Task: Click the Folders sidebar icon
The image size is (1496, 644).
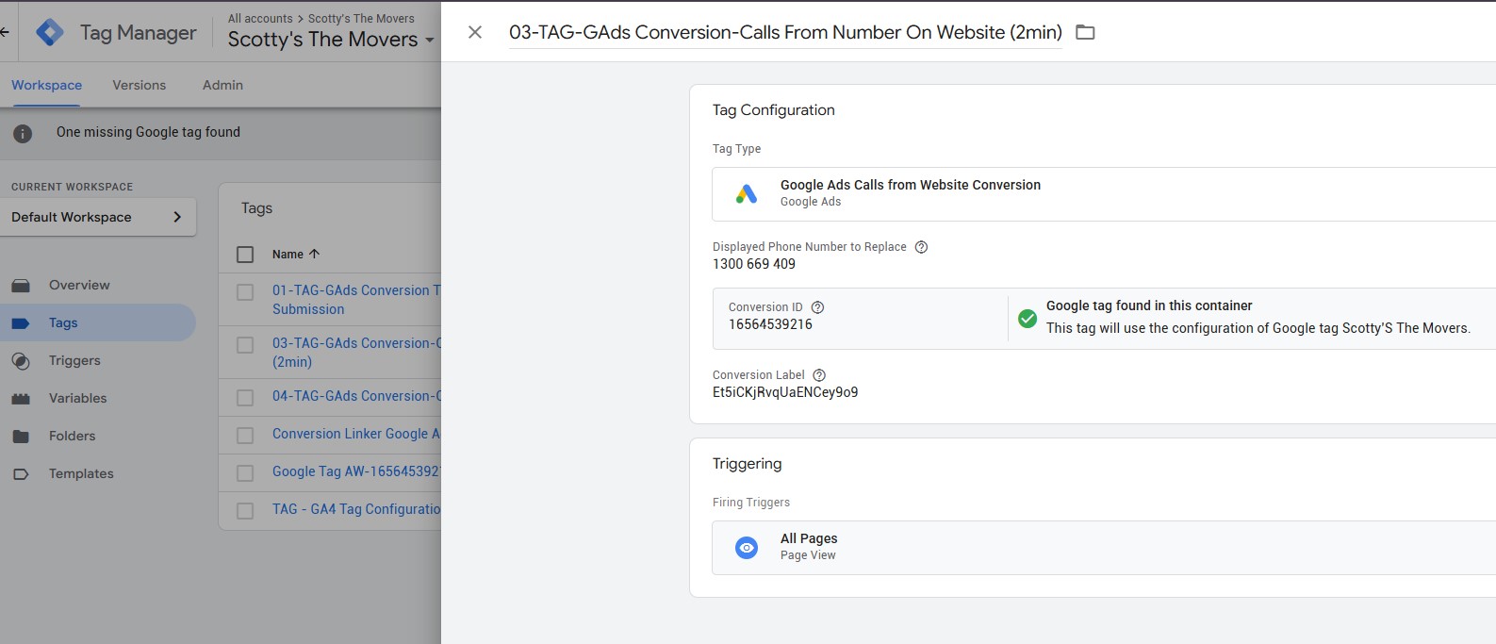Action: tap(21, 436)
